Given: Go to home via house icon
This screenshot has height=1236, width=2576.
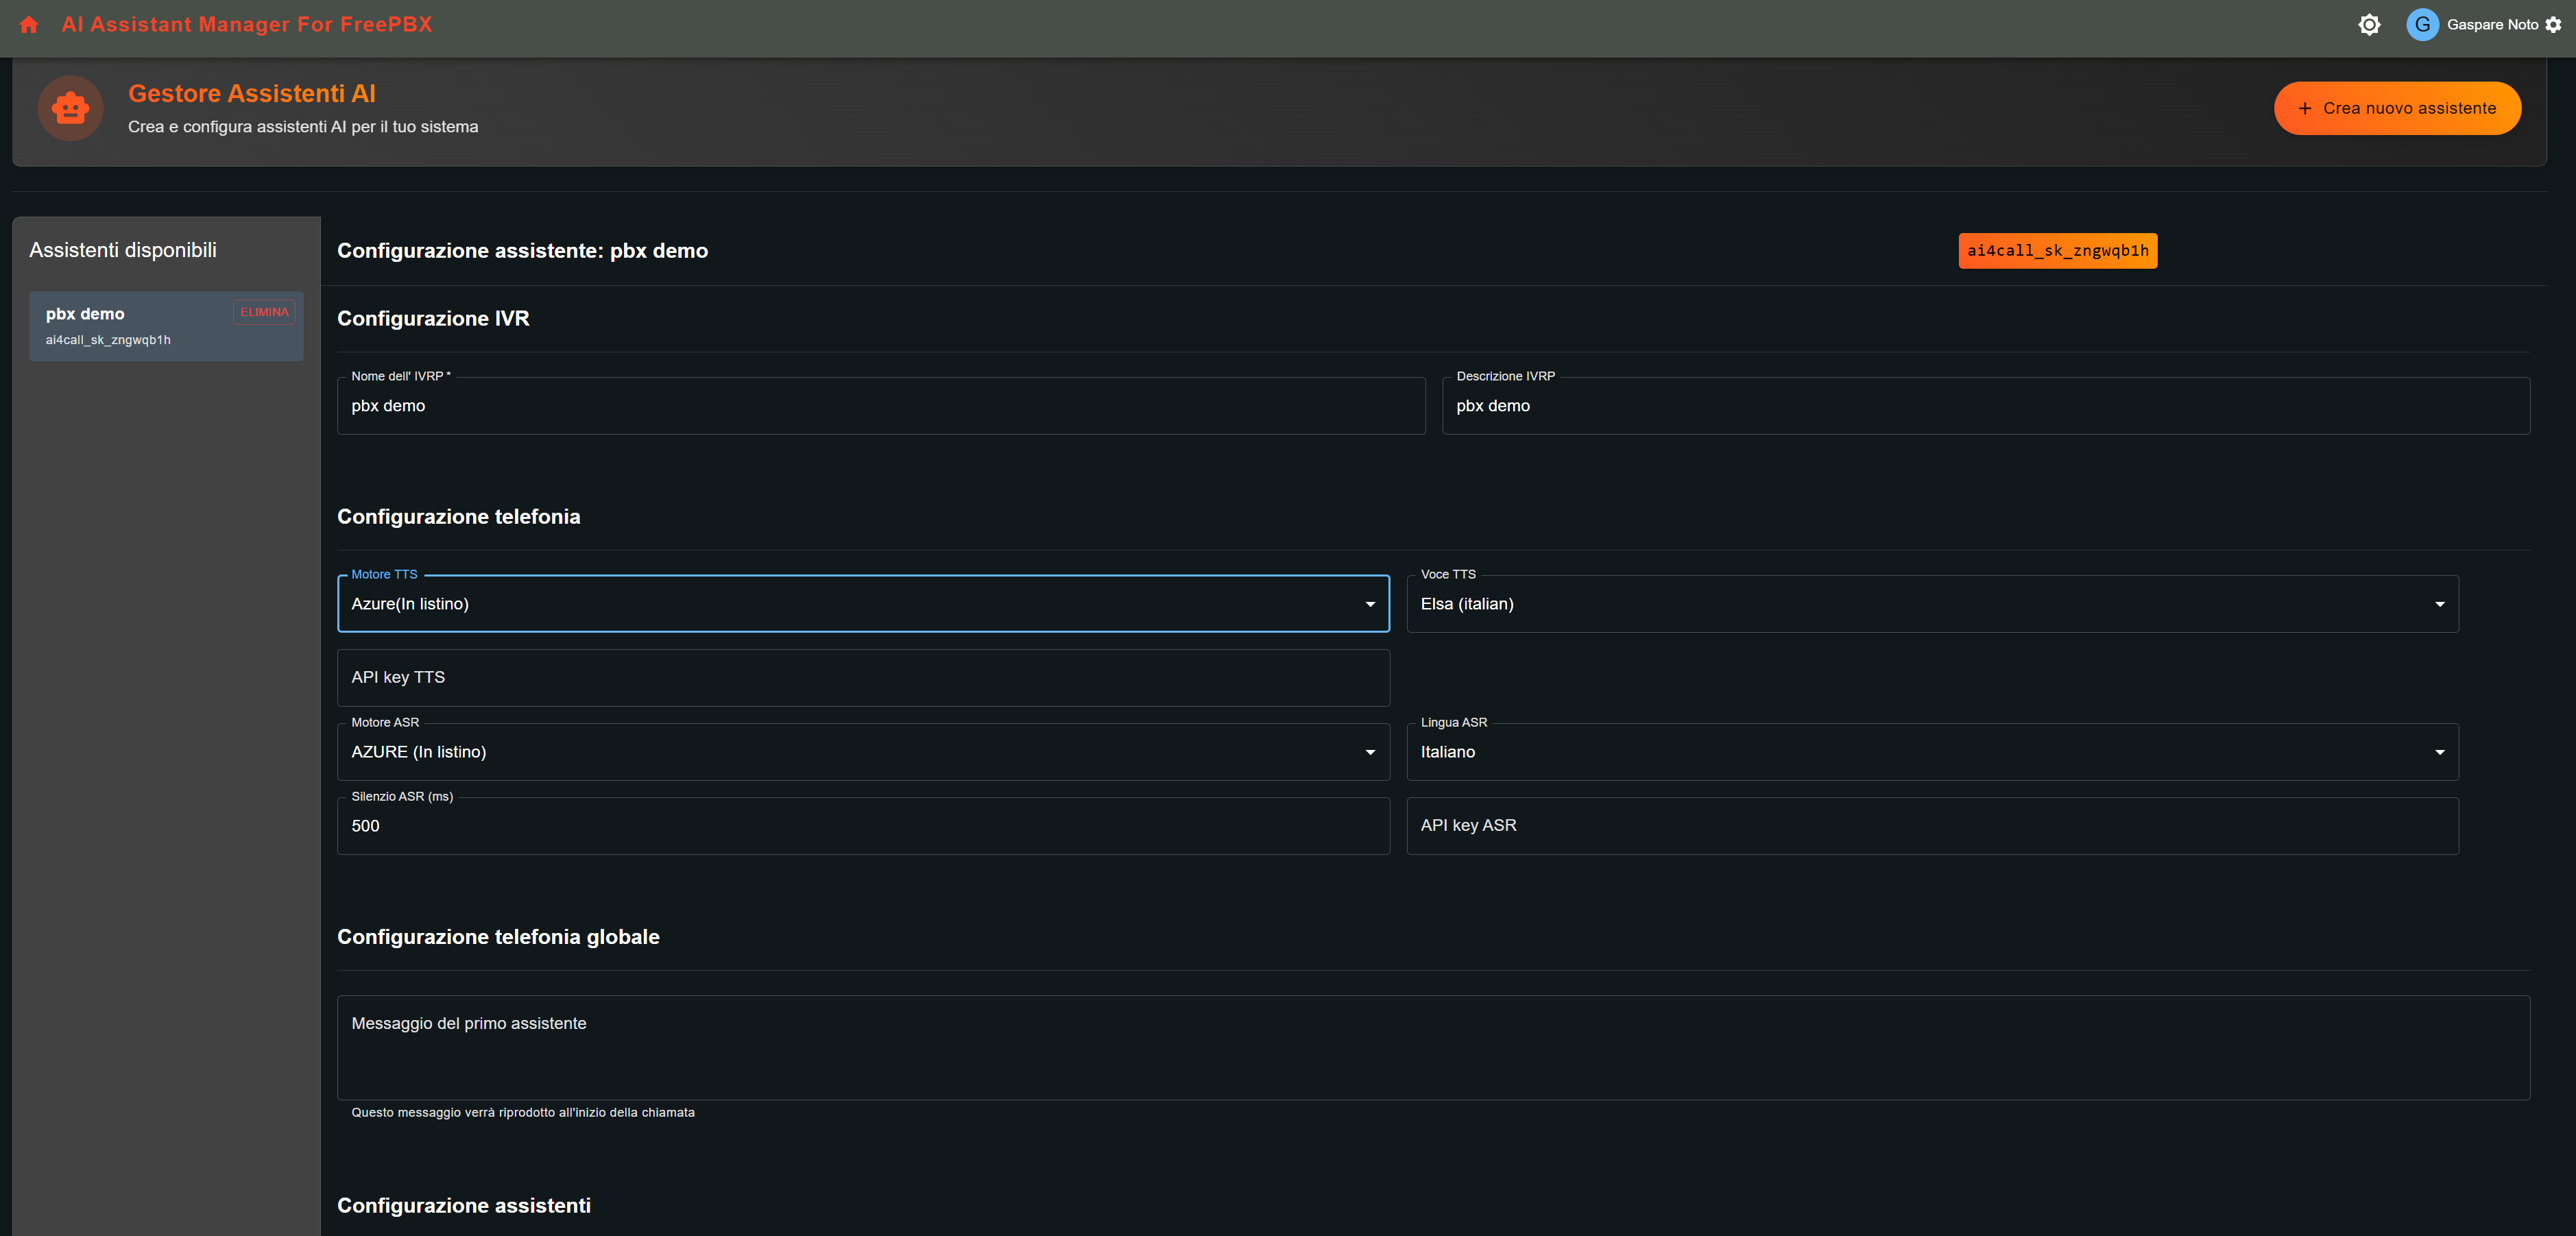Looking at the screenshot, I should point(29,25).
